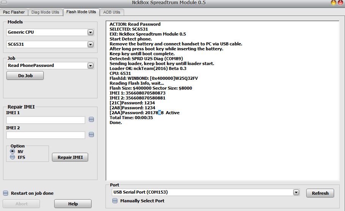Focus the IMEI 2 input field

[46, 135]
